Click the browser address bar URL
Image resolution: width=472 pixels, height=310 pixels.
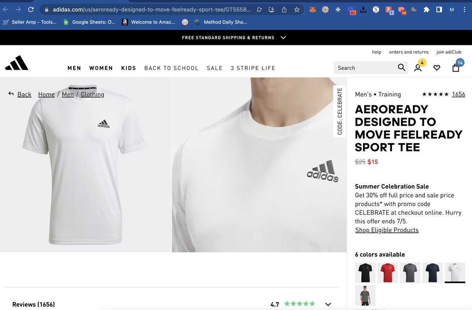click(151, 9)
